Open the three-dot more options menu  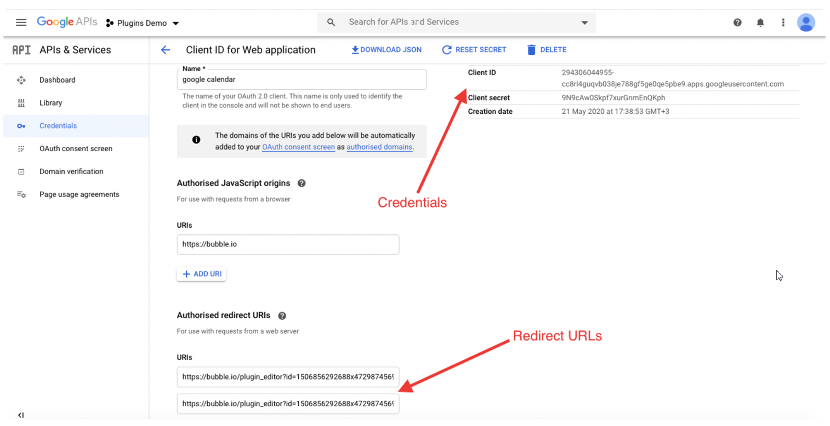(x=783, y=22)
